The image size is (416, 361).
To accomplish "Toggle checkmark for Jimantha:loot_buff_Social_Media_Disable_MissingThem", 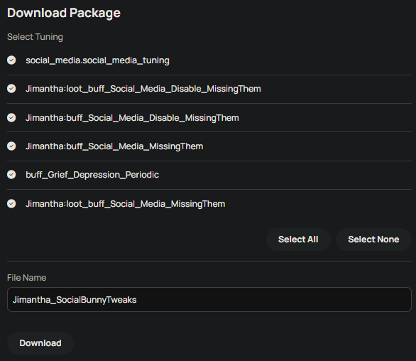I will (11, 88).
